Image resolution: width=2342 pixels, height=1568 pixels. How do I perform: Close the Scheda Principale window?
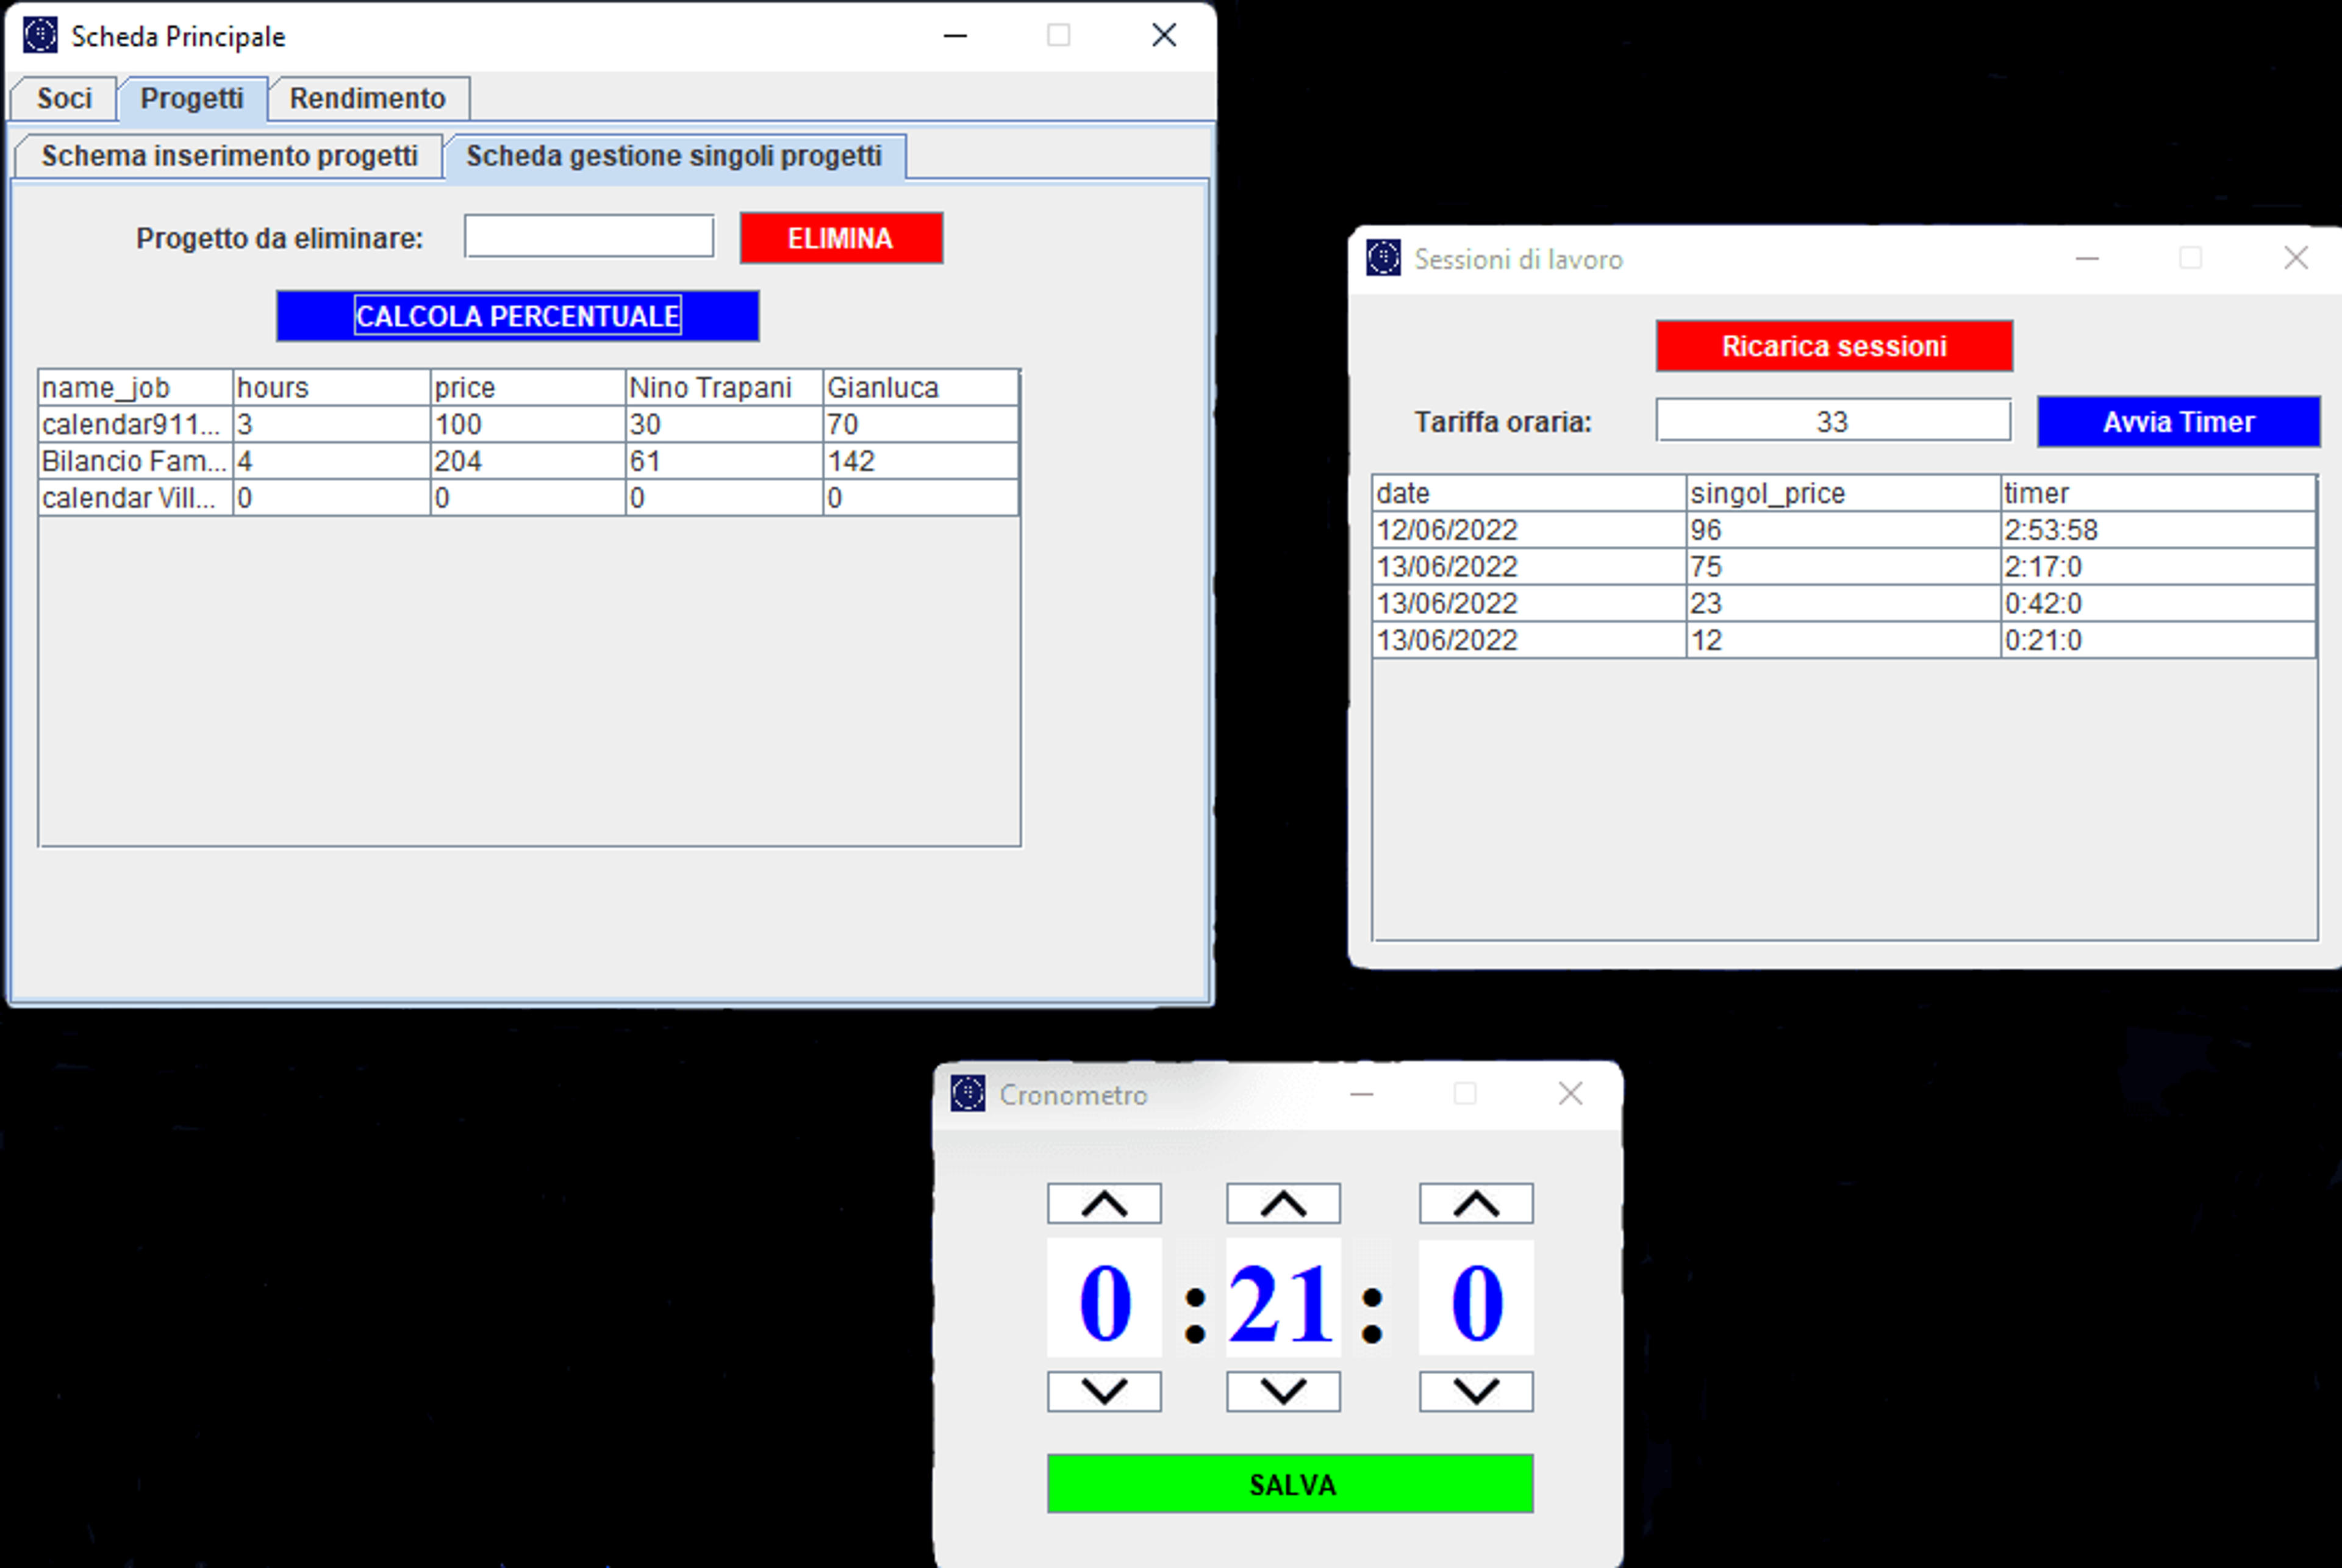pos(1164,36)
